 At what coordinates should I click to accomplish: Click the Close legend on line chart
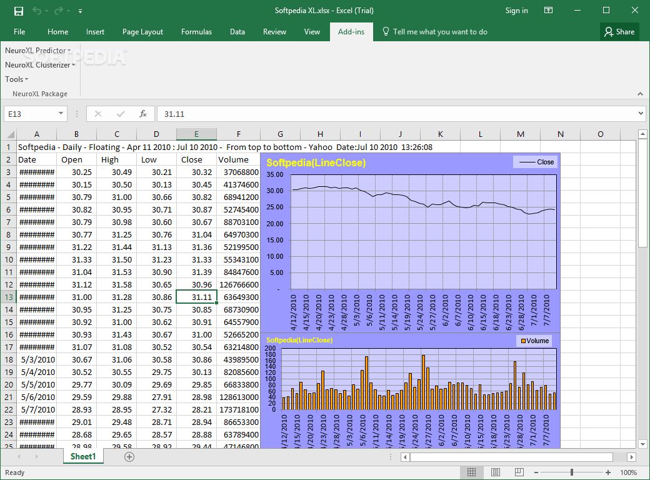(536, 162)
